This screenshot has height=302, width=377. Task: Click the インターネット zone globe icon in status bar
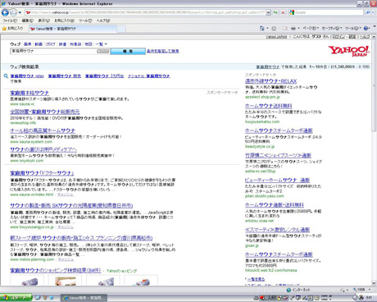tap(288, 290)
